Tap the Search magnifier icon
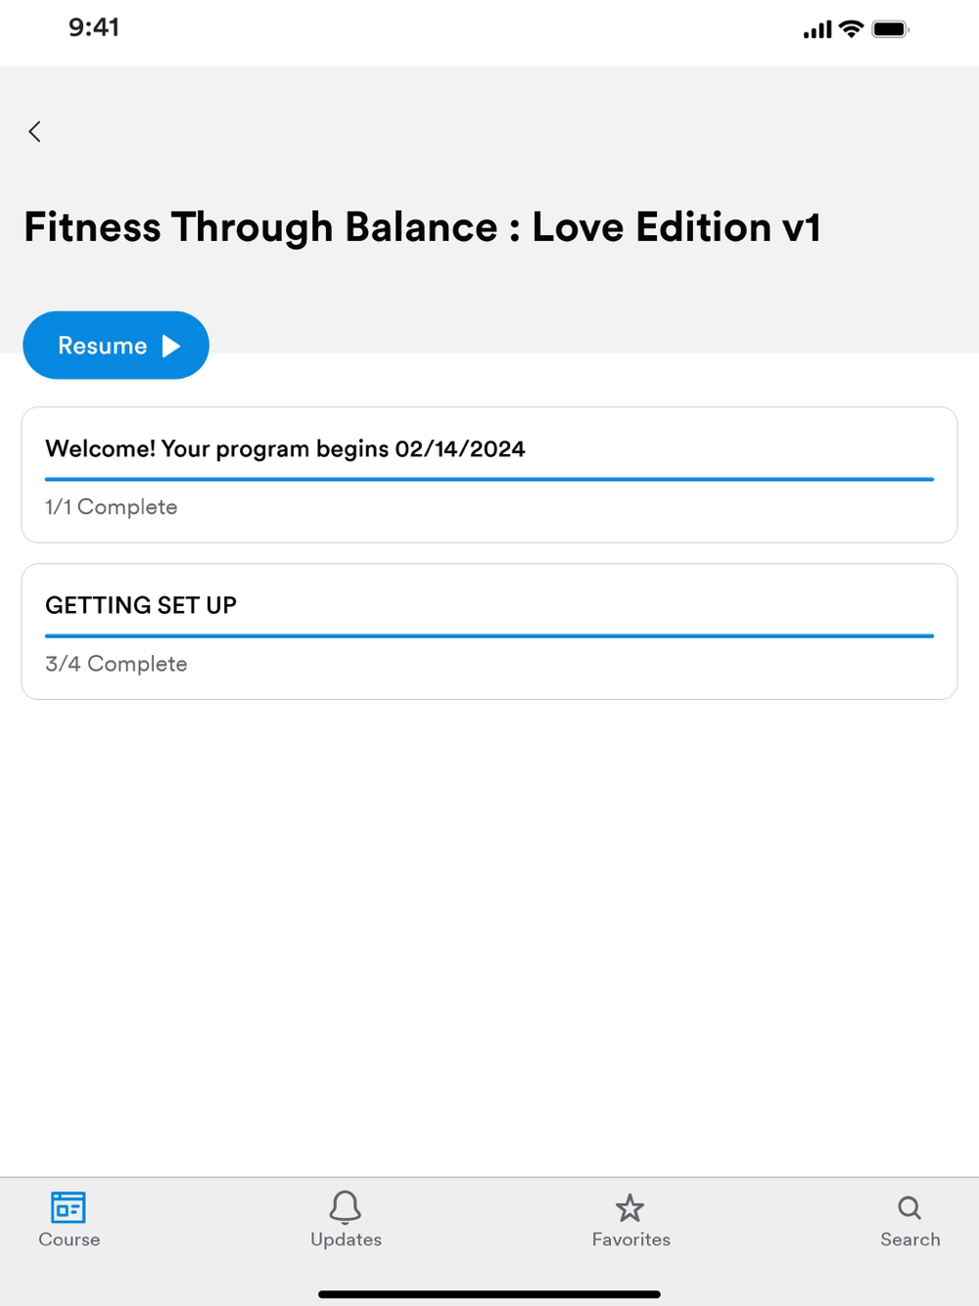The width and height of the screenshot is (979, 1306). point(909,1207)
